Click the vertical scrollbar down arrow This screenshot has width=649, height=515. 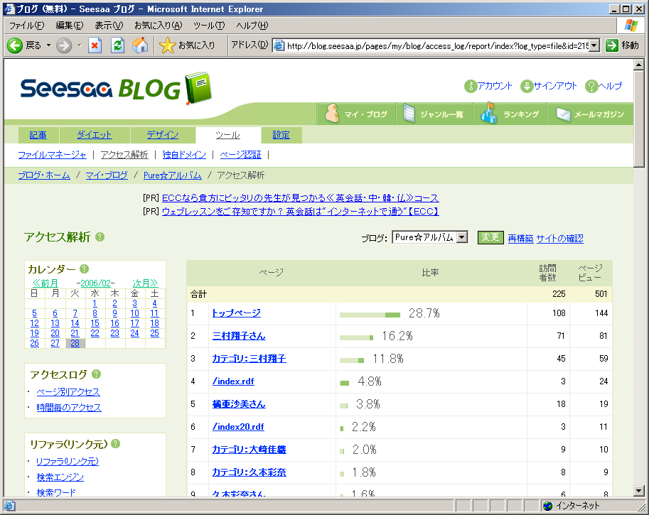pos(638,491)
